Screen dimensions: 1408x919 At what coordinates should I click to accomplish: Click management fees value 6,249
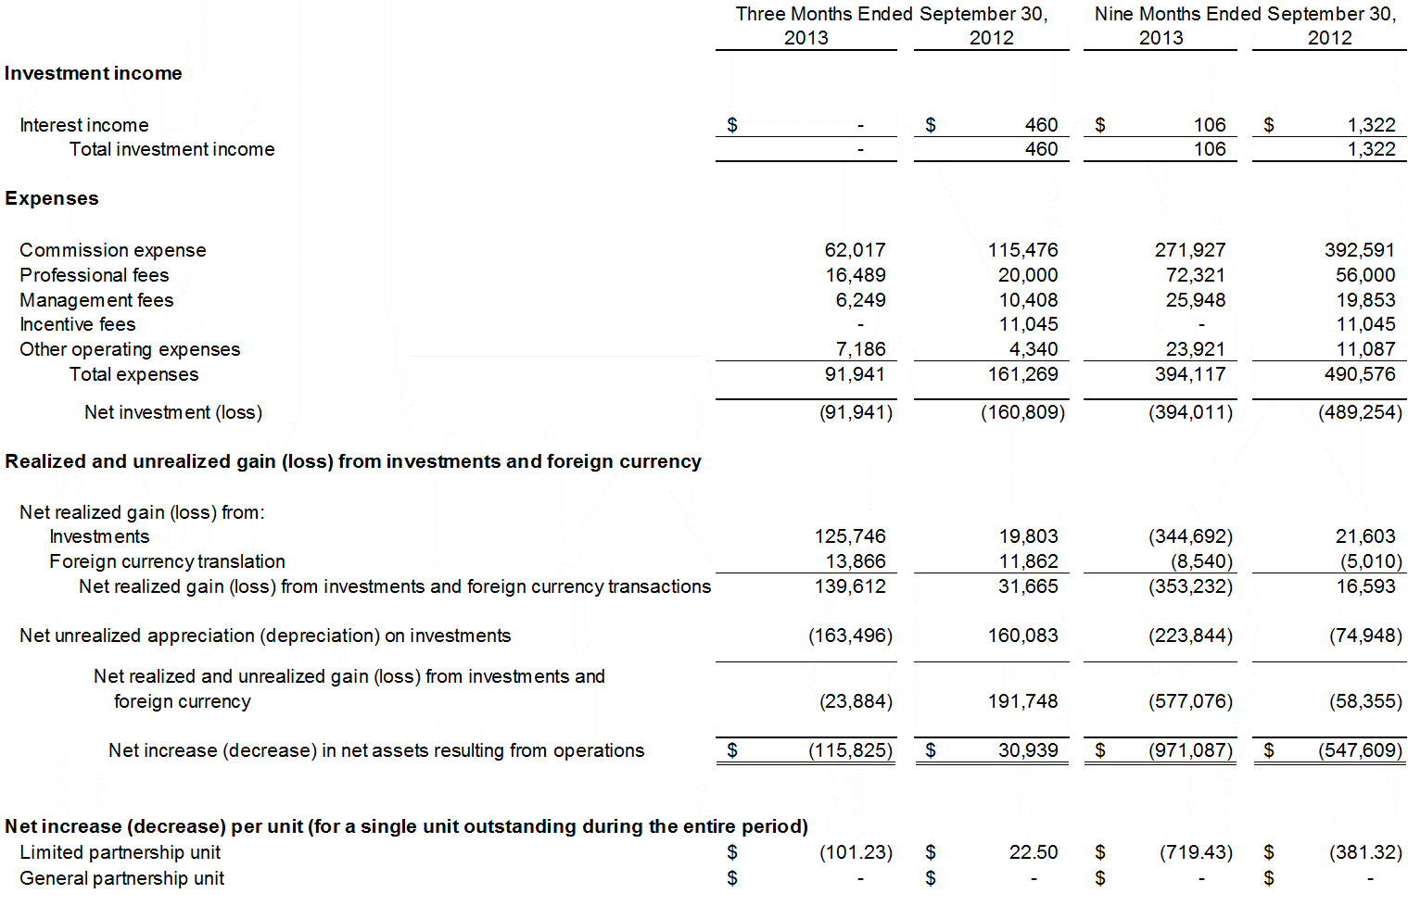pyautogui.click(x=861, y=300)
